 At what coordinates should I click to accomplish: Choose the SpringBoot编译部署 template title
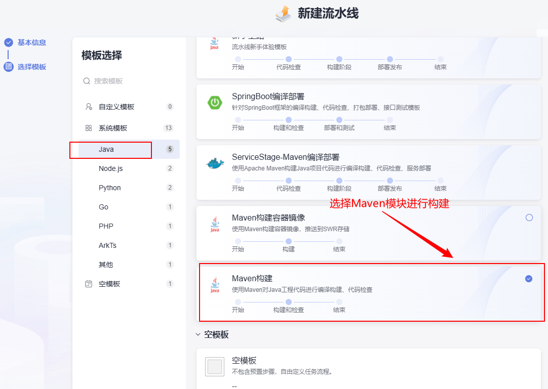[x=268, y=97]
